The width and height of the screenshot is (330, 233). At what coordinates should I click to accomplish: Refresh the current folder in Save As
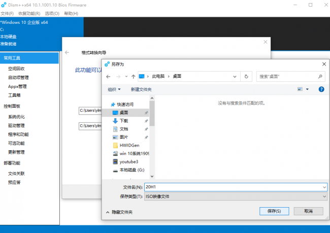pos(246,77)
